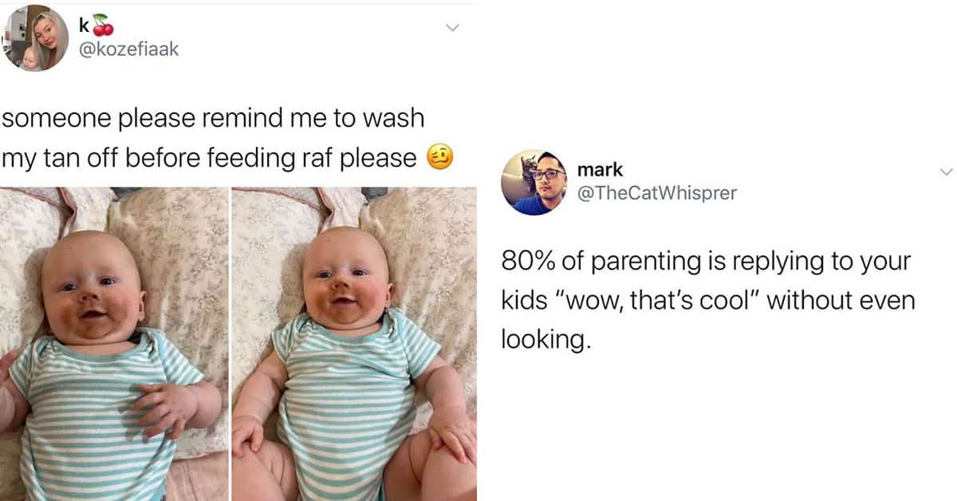Select the tweet line "my tan off before feeding raf please"
Viewport: 957px width, 501px height.
pos(209,158)
